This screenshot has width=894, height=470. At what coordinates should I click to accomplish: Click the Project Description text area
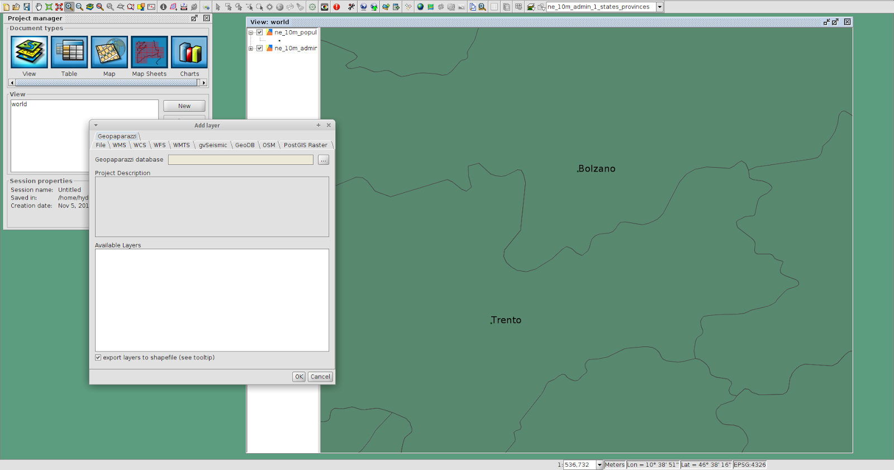click(212, 207)
